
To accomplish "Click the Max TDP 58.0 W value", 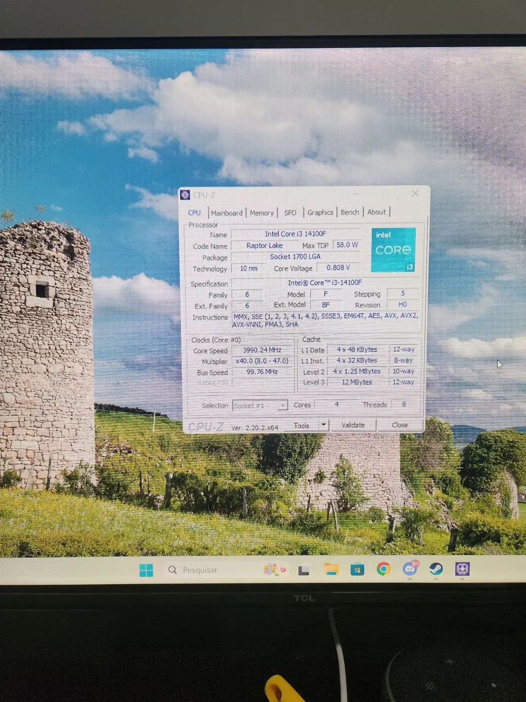I will 347,245.
